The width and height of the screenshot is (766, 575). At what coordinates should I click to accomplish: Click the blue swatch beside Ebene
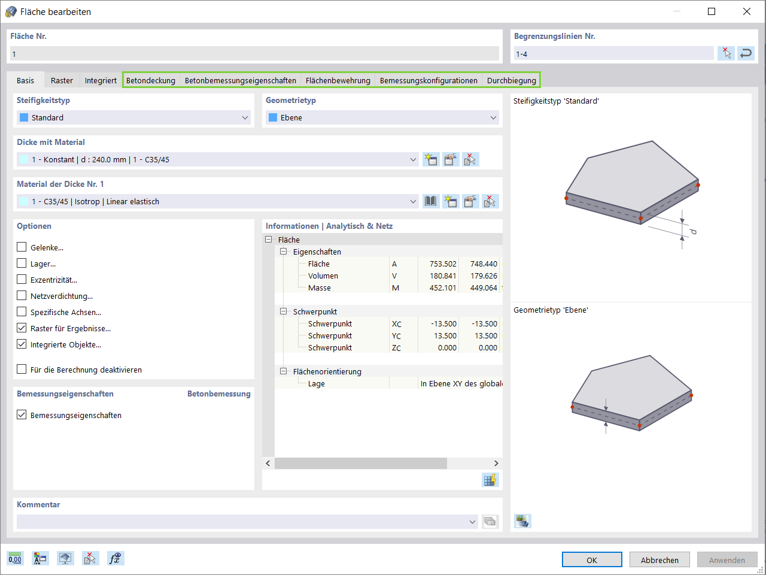(273, 117)
